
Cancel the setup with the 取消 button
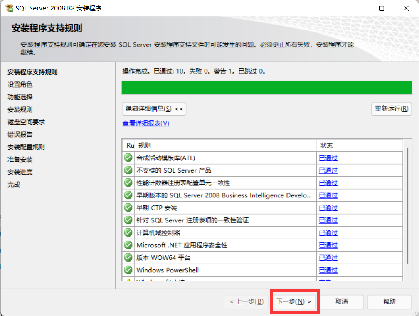pyautogui.click(x=342, y=301)
